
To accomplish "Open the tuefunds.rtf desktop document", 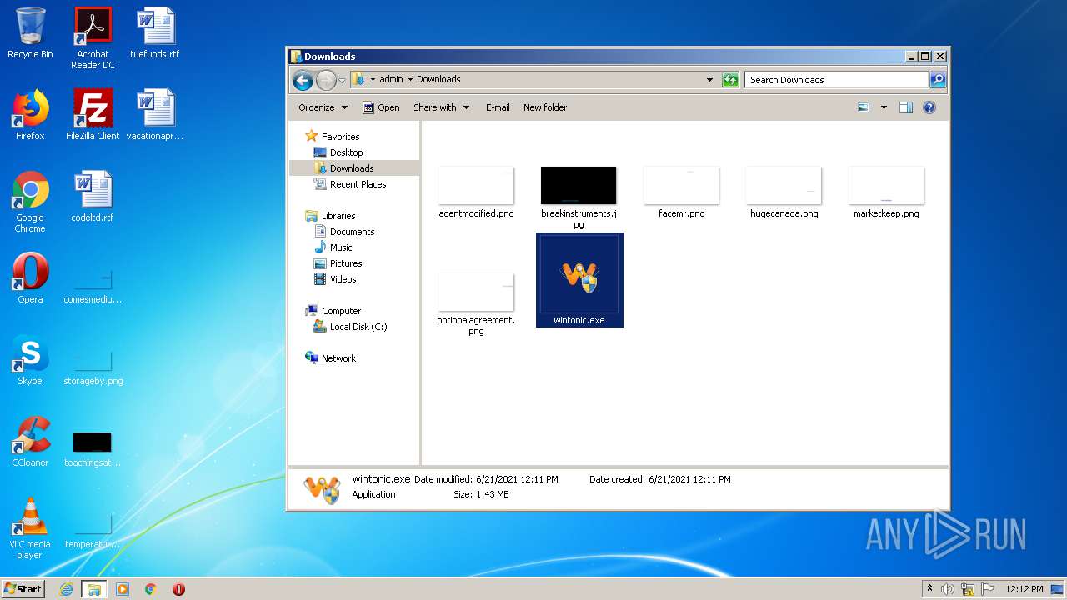I will [155, 33].
